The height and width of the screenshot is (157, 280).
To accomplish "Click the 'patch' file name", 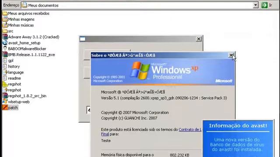I will [x=13, y=108].
